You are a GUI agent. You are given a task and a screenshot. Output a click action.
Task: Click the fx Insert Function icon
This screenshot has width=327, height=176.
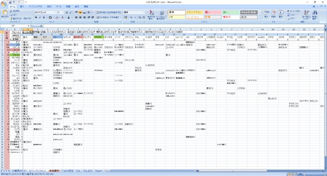click(41, 25)
